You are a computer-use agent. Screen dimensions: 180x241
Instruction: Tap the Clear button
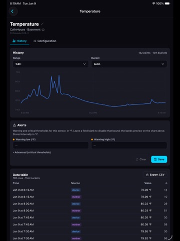point(141,159)
